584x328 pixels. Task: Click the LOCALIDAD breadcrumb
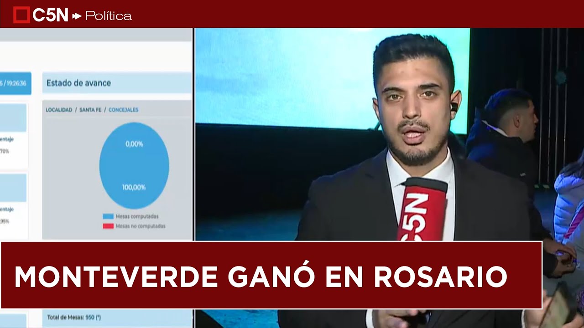(59, 110)
